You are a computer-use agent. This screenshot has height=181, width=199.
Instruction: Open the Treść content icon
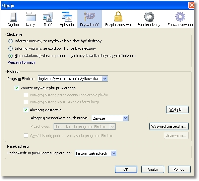tap(48, 17)
